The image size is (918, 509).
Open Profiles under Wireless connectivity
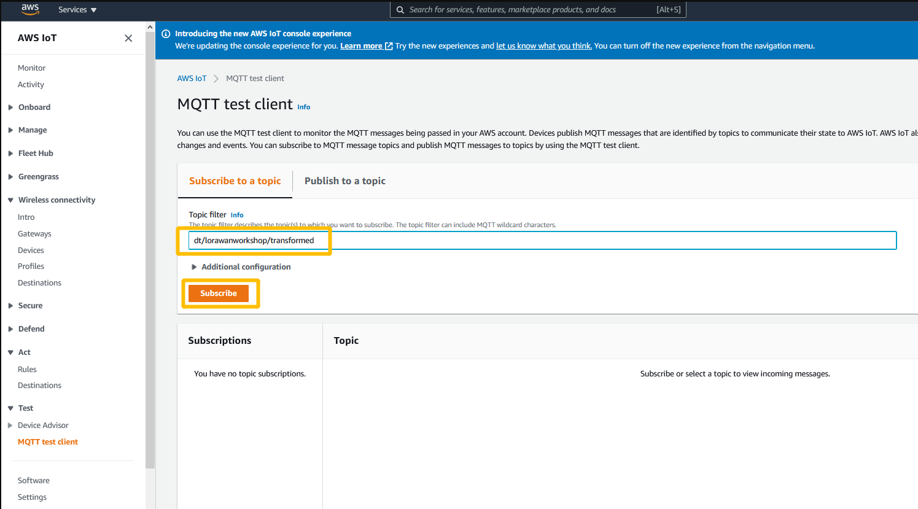(31, 266)
